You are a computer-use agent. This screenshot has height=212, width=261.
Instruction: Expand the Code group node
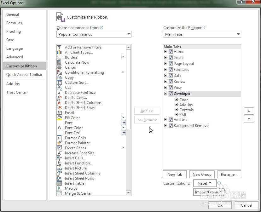click(177, 100)
